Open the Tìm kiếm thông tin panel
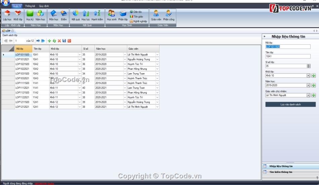 click(x=281, y=172)
